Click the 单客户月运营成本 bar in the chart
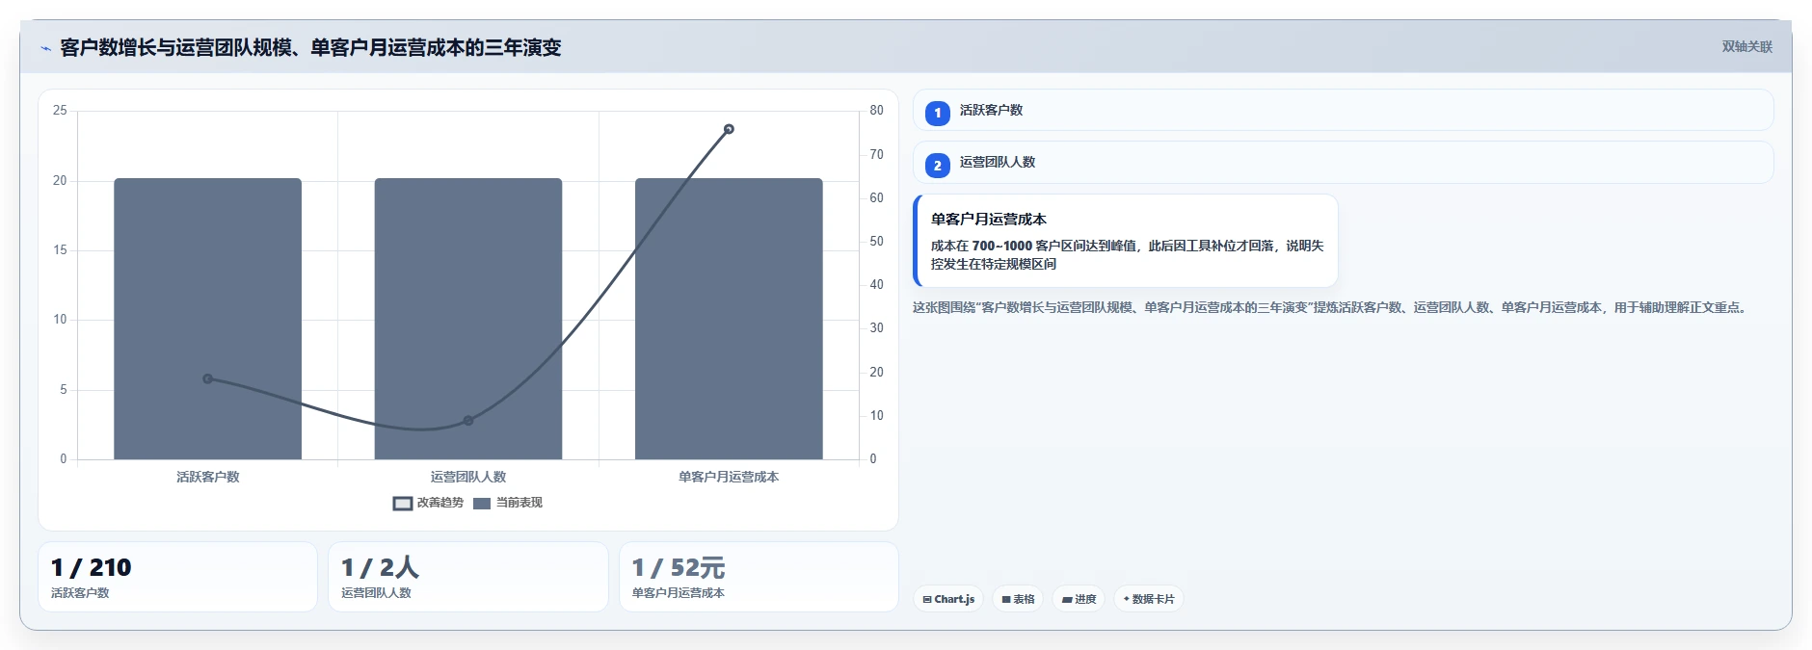Screen dimensions: 1812x650 (x=729, y=319)
